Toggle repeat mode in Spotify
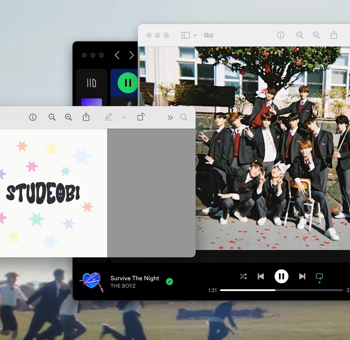Viewport: 350px width, 340px height. point(320,277)
